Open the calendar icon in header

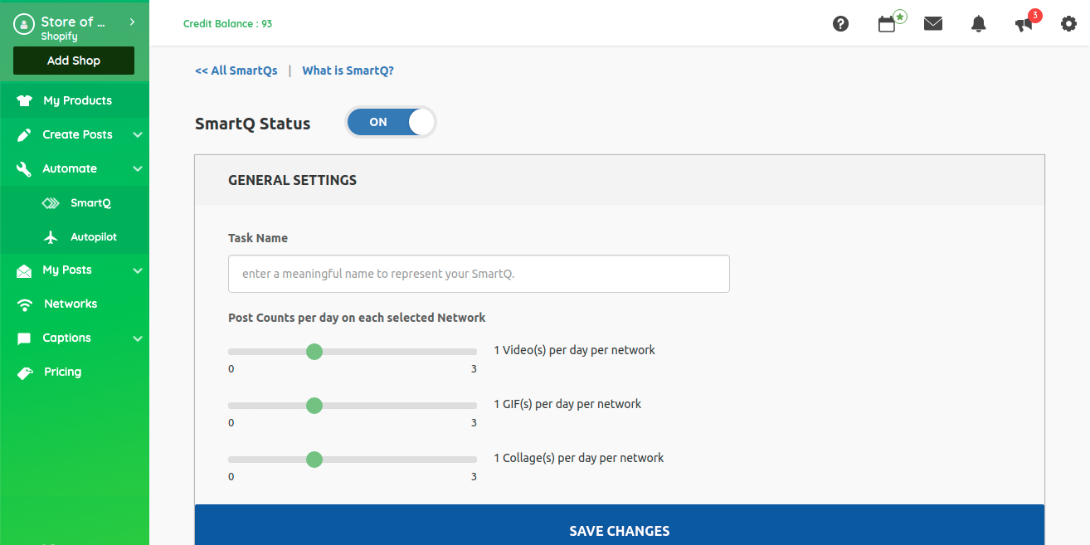click(887, 24)
